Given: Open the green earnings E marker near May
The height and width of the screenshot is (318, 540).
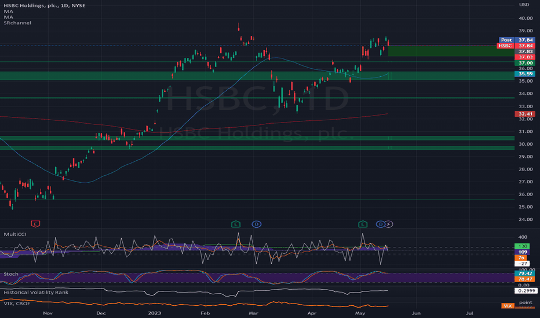Looking at the screenshot, I should [363, 224].
